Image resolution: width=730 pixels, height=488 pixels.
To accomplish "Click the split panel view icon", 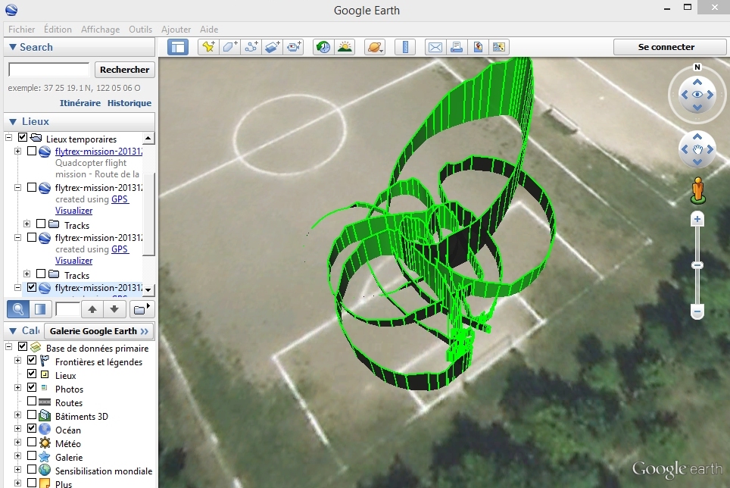I will point(40,309).
